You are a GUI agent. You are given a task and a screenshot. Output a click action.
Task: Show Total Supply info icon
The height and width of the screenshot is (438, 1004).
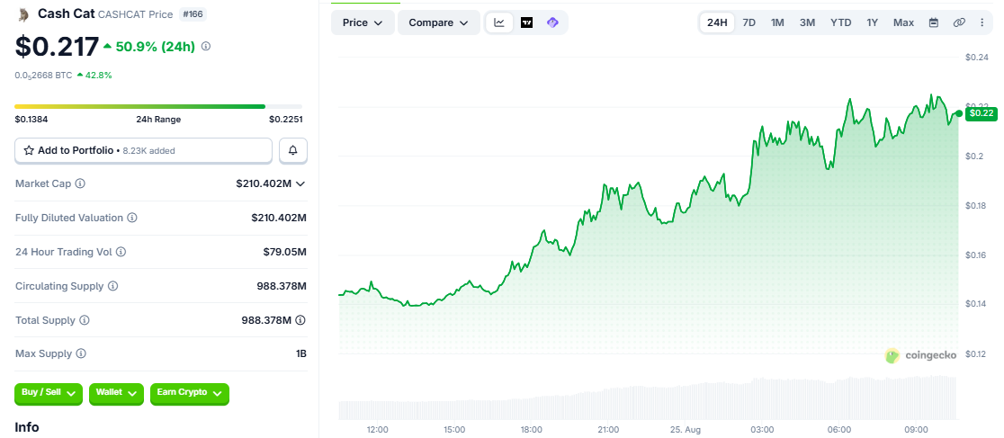tap(84, 320)
